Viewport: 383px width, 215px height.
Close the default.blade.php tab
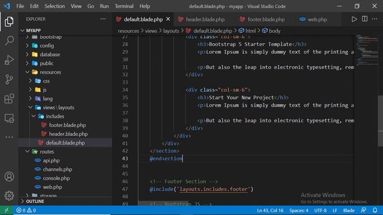tap(168, 19)
